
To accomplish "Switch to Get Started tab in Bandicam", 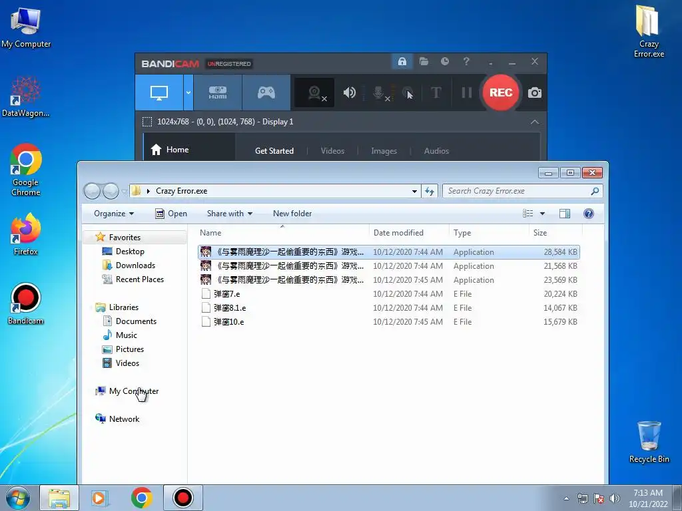I will pos(274,151).
